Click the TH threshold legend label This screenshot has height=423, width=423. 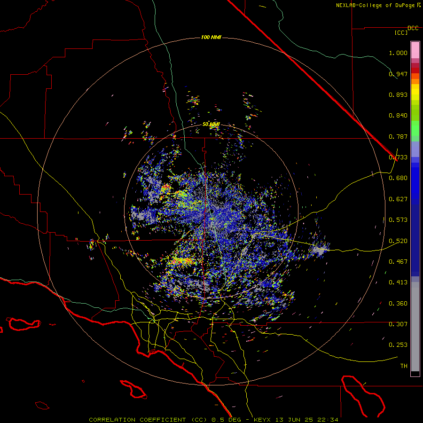pos(404,366)
